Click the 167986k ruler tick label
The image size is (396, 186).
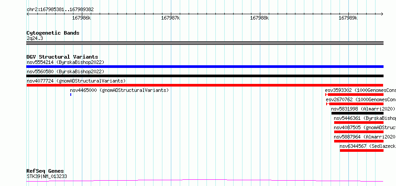click(81, 18)
